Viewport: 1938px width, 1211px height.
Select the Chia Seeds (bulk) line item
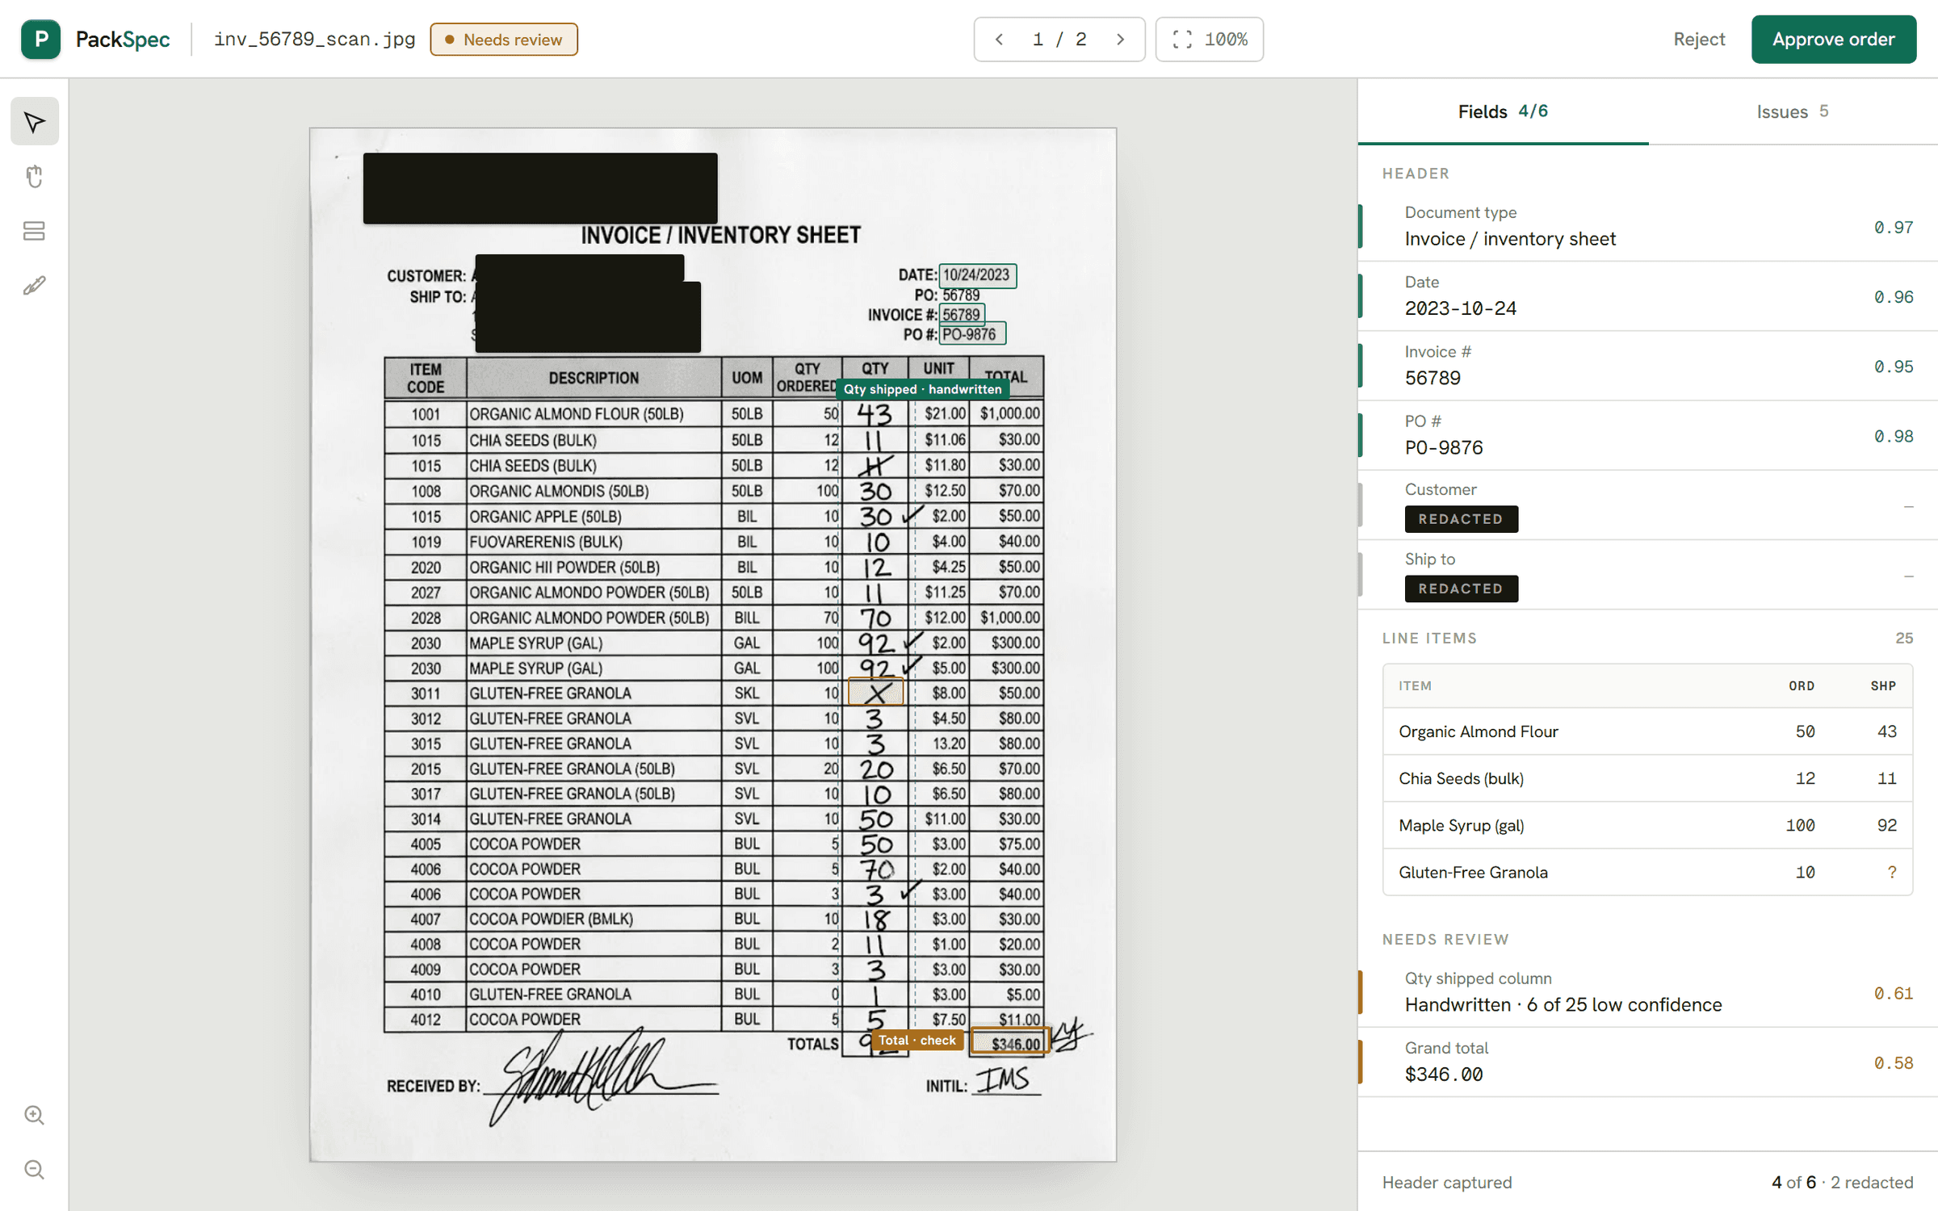click(x=1647, y=778)
